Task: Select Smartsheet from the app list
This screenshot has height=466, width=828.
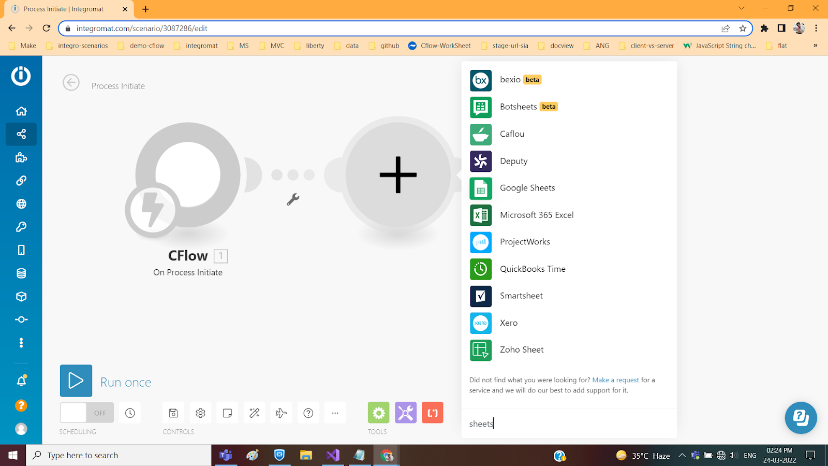Action: 569,296
